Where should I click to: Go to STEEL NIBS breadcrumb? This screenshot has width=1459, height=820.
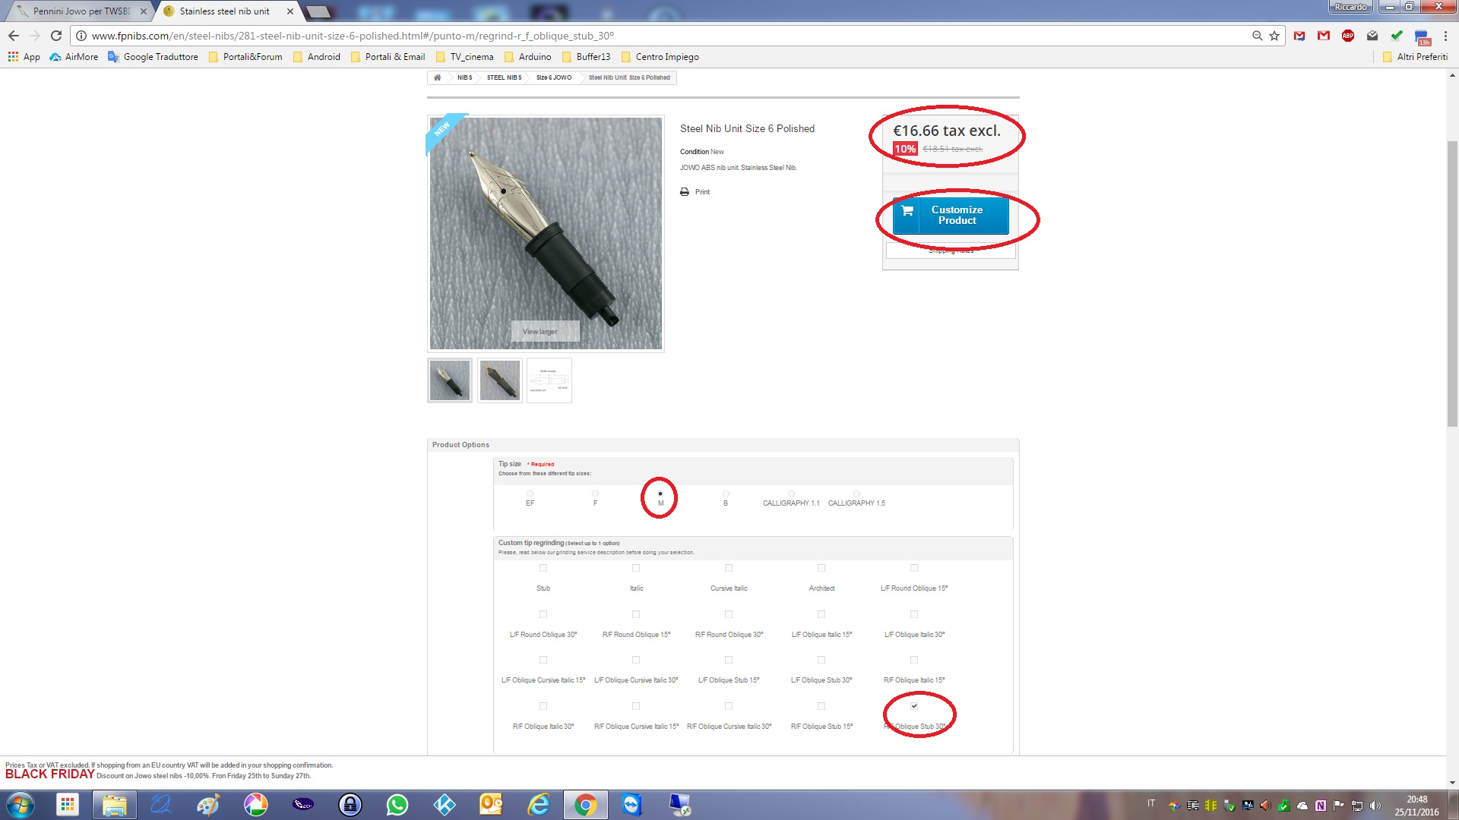click(504, 77)
